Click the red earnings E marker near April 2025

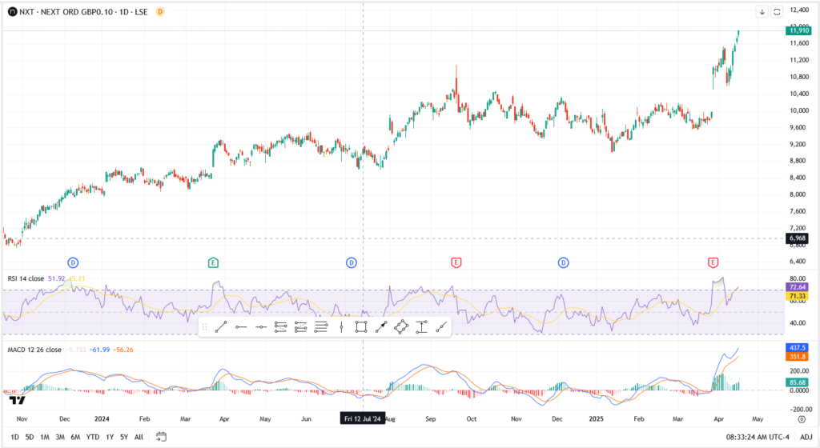pos(713,262)
